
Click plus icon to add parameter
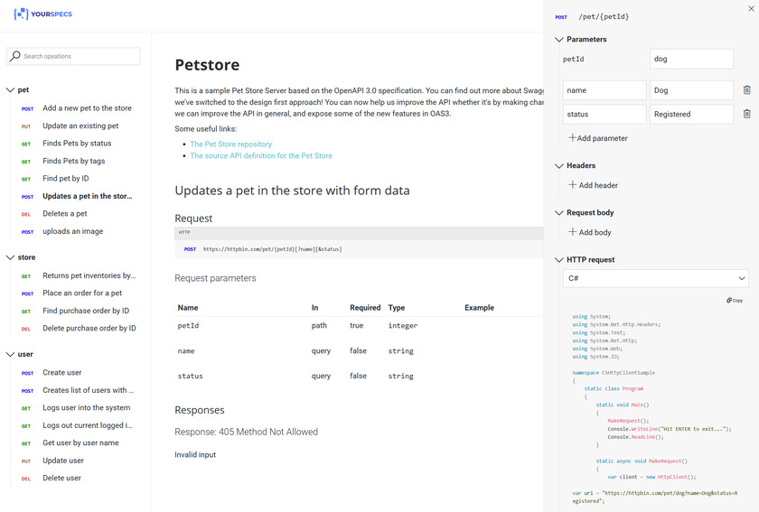point(572,138)
